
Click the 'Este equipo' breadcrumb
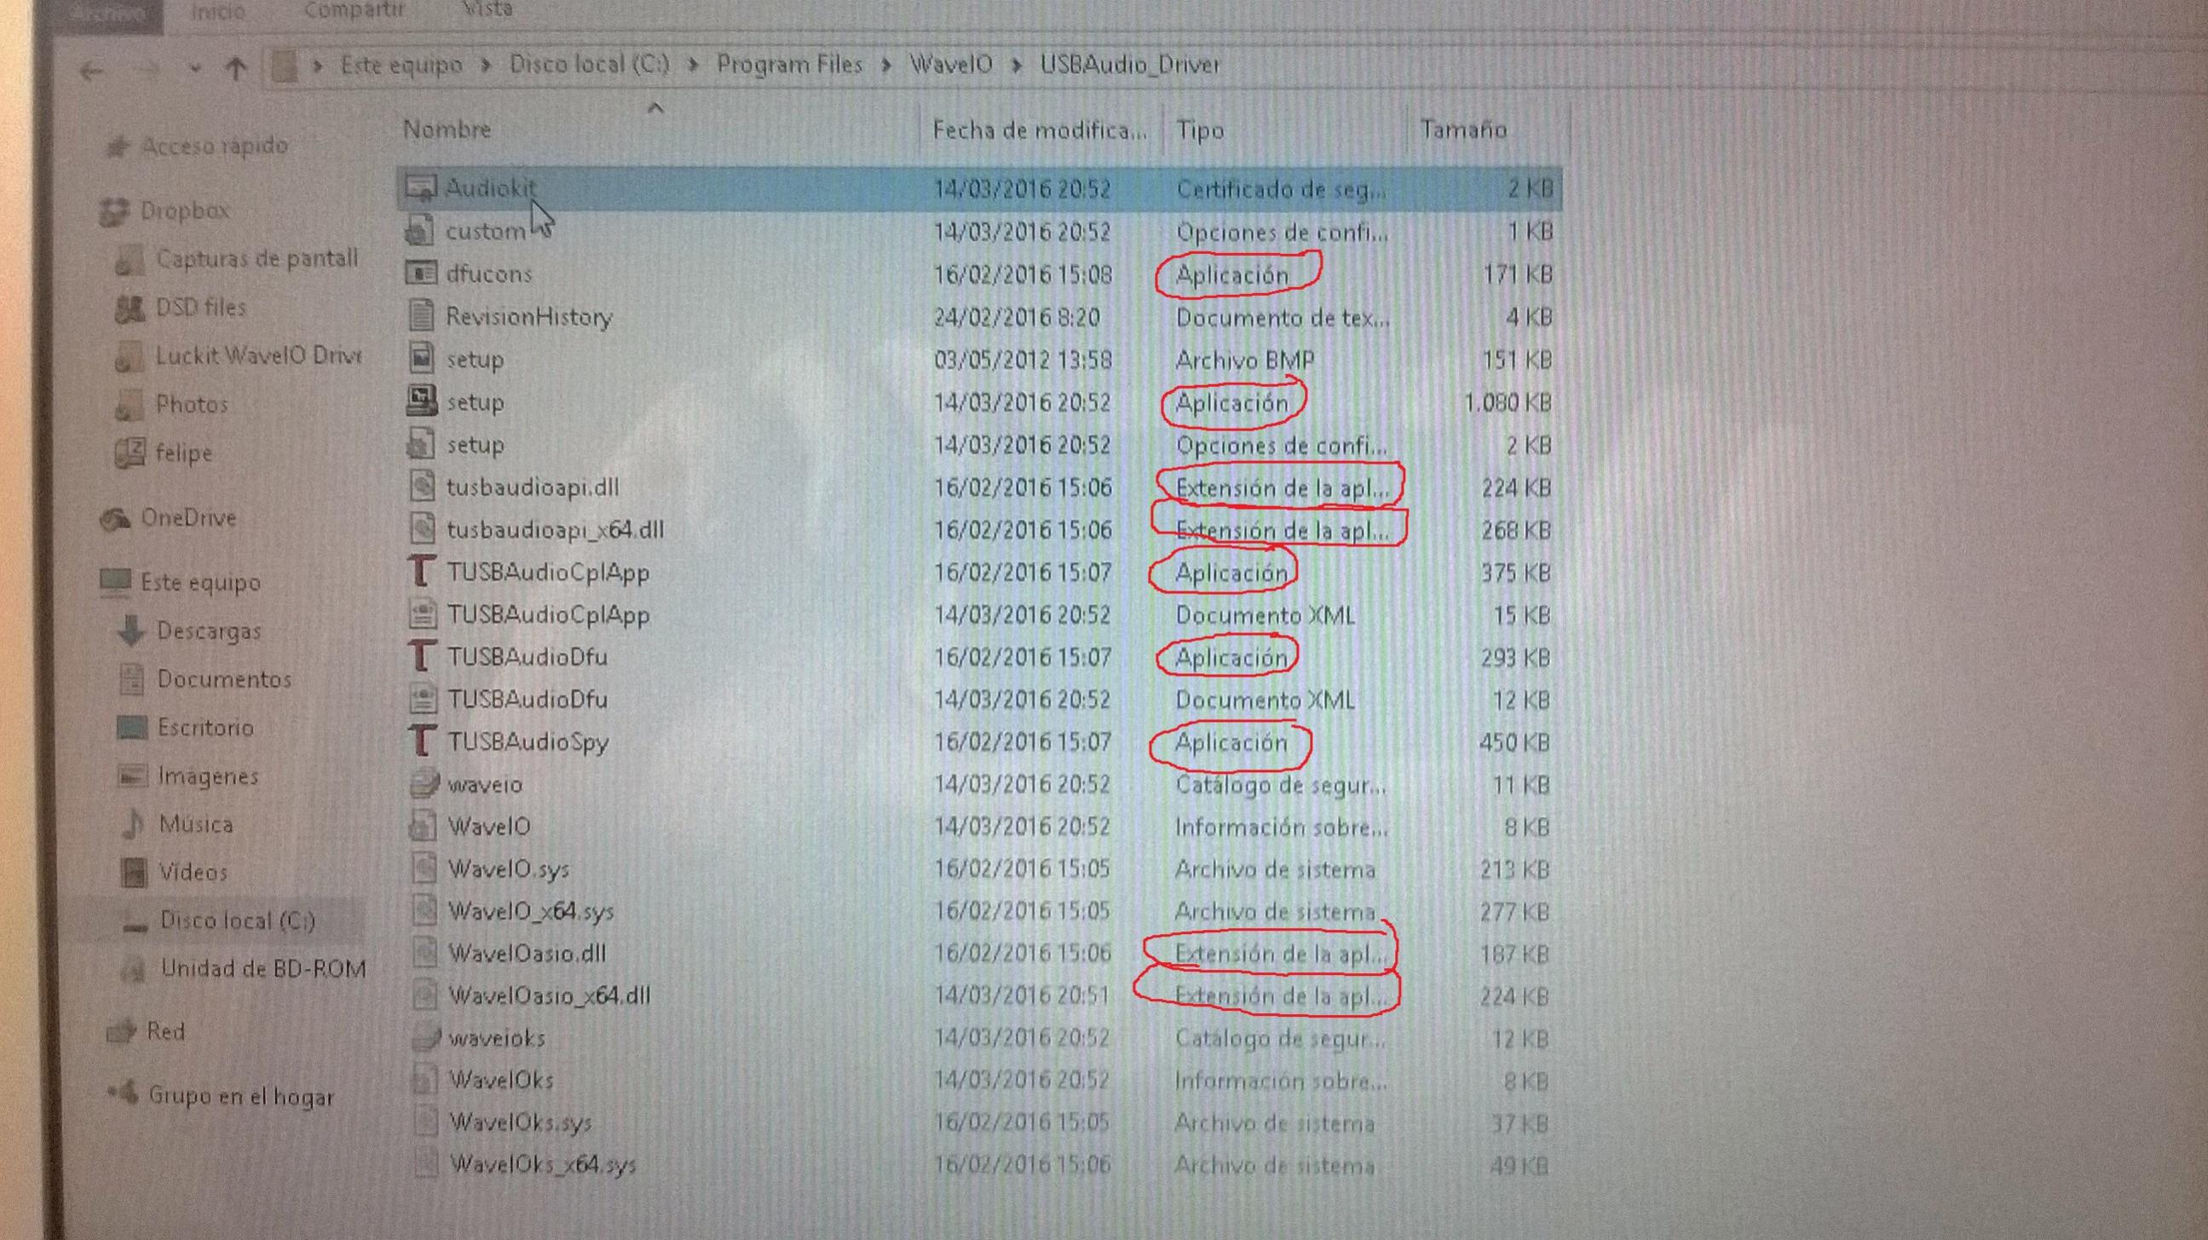pos(401,65)
